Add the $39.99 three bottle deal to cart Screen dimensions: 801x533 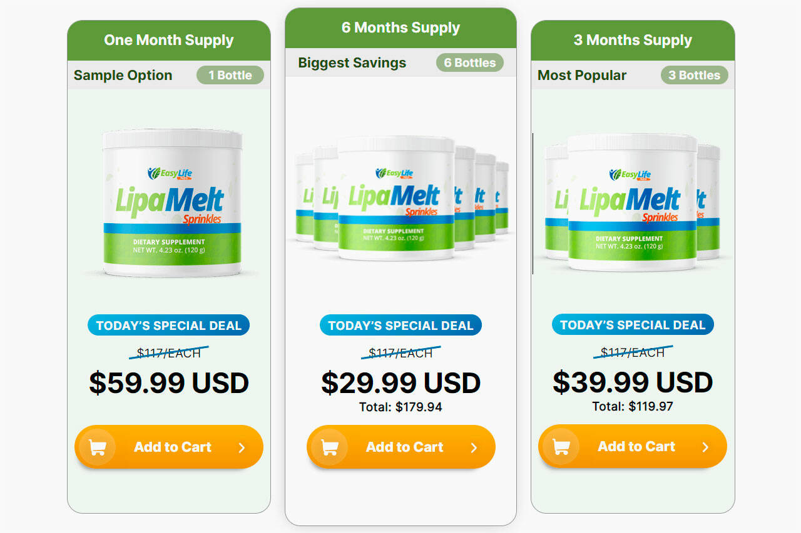633,446
